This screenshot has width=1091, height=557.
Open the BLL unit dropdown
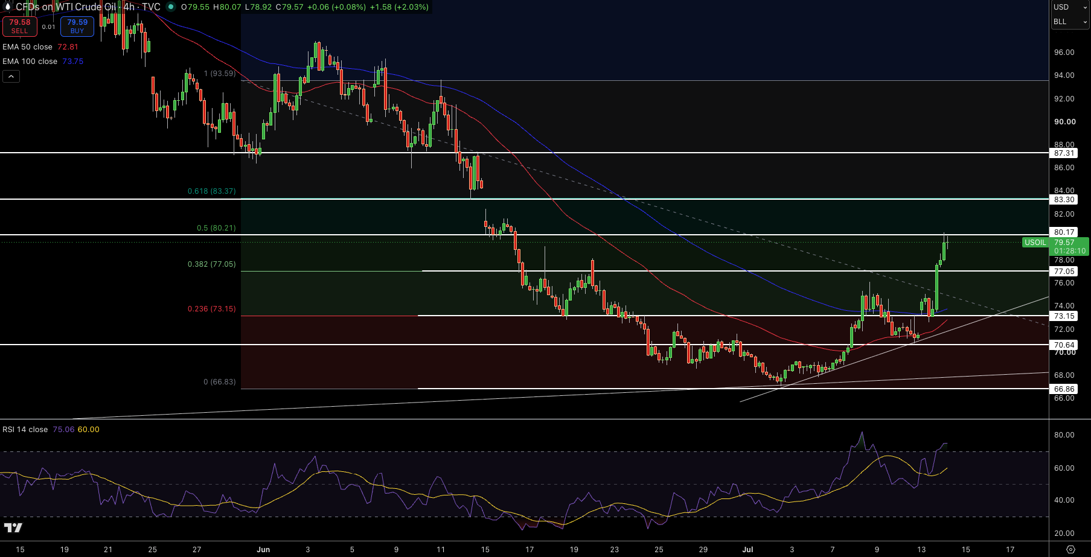1070,22
